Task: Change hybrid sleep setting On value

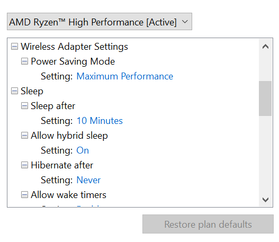Action: [83, 150]
